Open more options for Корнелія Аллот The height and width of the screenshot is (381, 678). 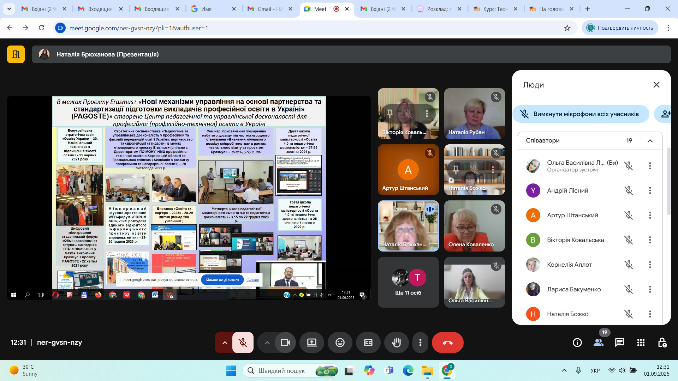pos(650,265)
